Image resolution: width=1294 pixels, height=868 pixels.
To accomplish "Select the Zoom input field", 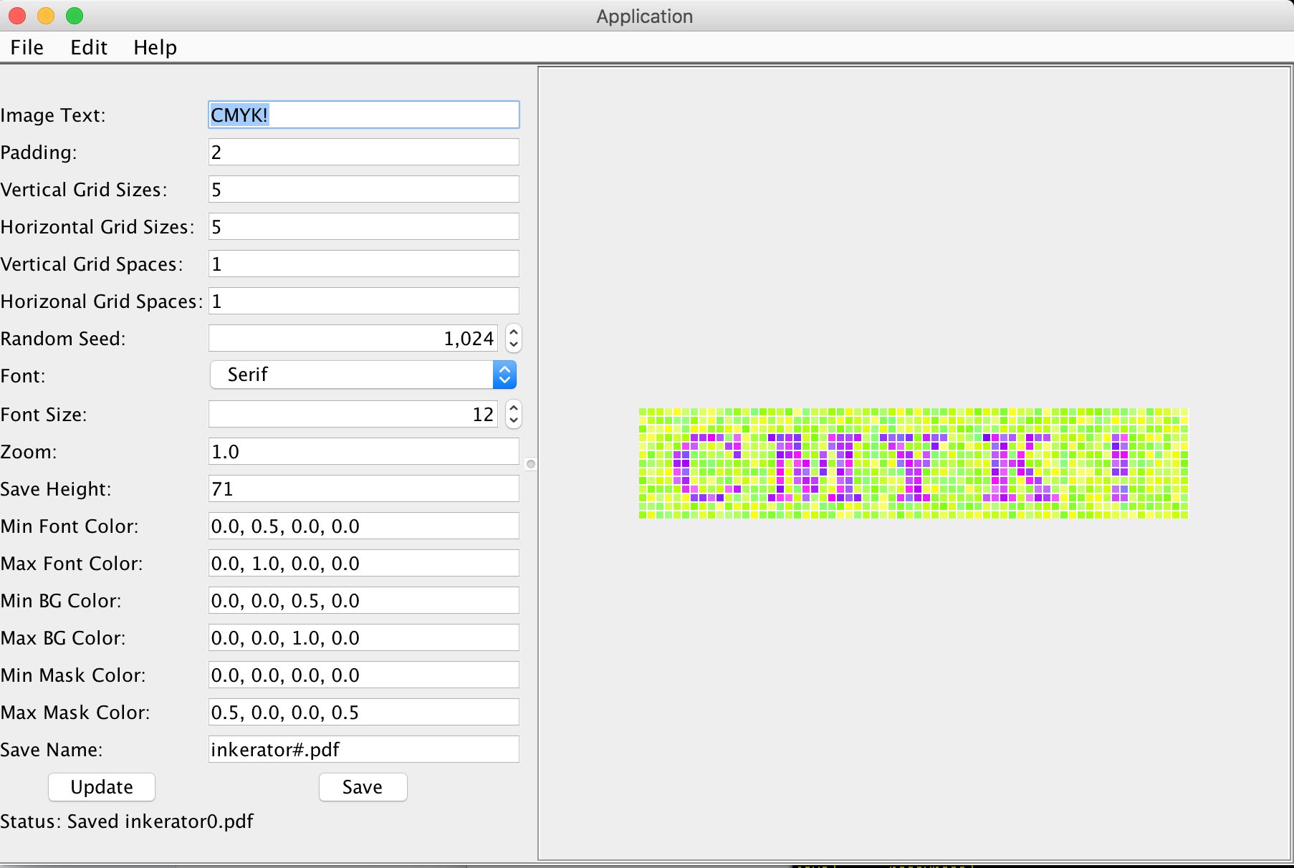I will [x=364, y=452].
